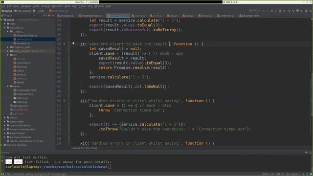Open the VCS menu
Viewport: 313px width, 176px height.
[90, 6]
